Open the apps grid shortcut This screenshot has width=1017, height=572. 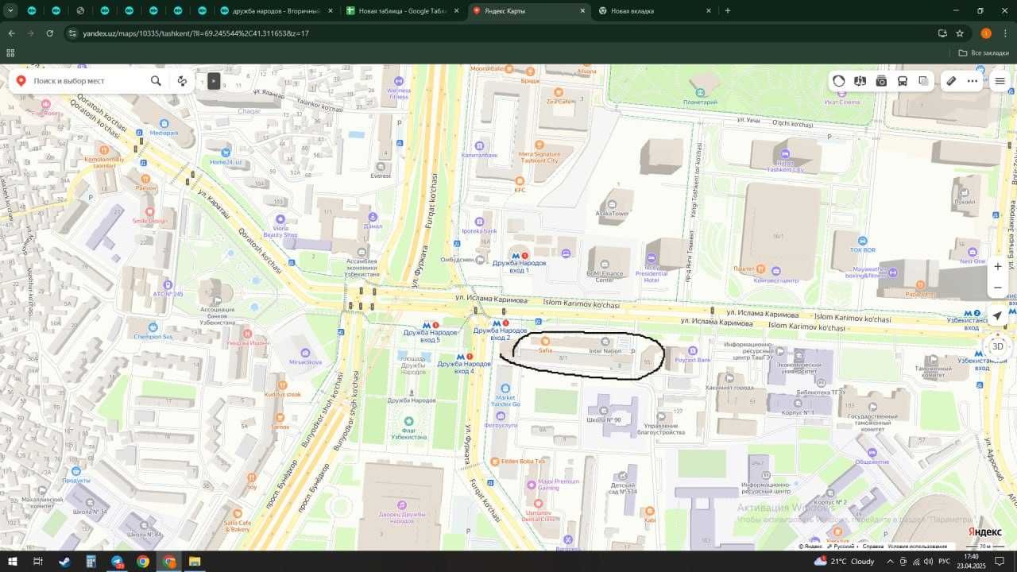[10, 53]
